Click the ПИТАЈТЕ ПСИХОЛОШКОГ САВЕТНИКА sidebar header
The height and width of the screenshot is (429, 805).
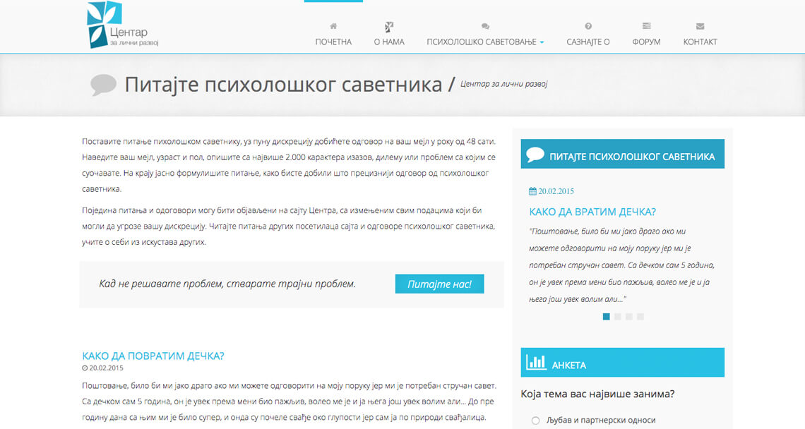pyautogui.click(x=622, y=154)
